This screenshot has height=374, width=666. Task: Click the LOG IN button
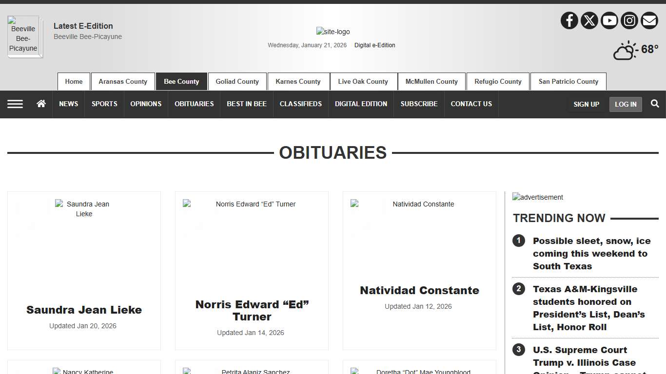626,104
